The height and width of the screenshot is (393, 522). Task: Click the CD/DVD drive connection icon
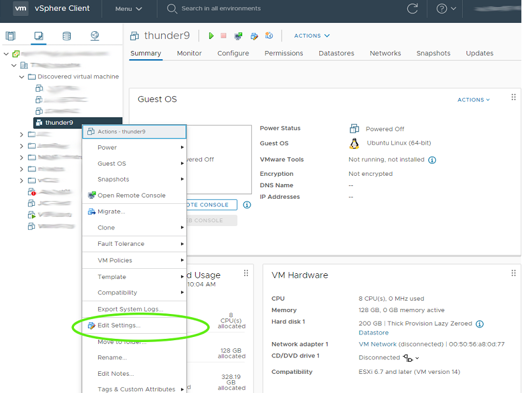(x=407, y=358)
